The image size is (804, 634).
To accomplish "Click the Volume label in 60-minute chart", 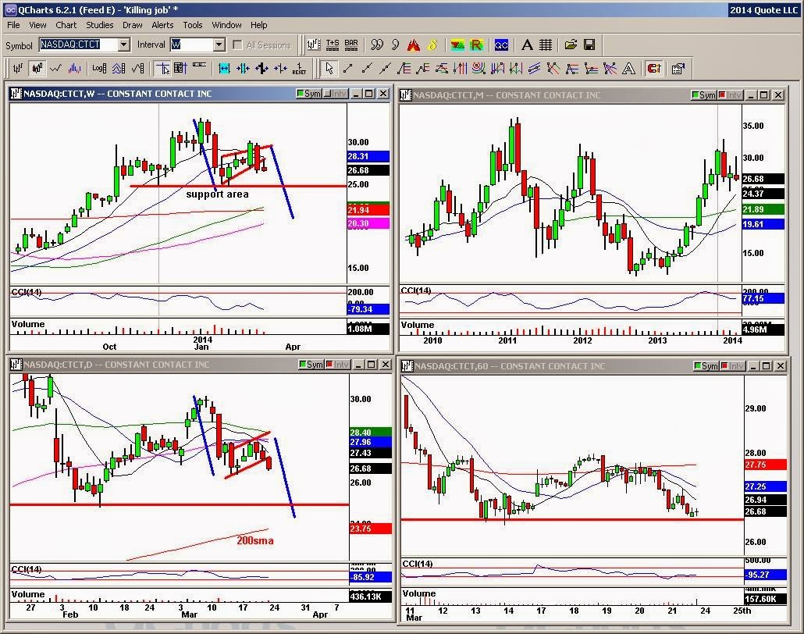I will tap(419, 593).
